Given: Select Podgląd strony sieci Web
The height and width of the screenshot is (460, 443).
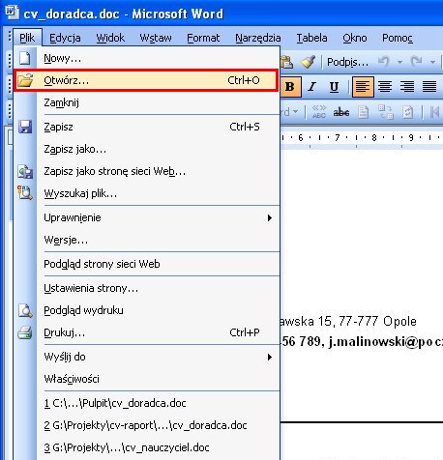Looking at the screenshot, I should click(x=146, y=264).
